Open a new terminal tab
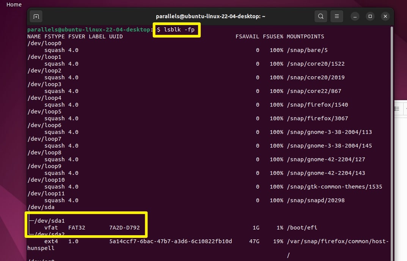The height and width of the screenshot is (261, 407). coord(36,16)
